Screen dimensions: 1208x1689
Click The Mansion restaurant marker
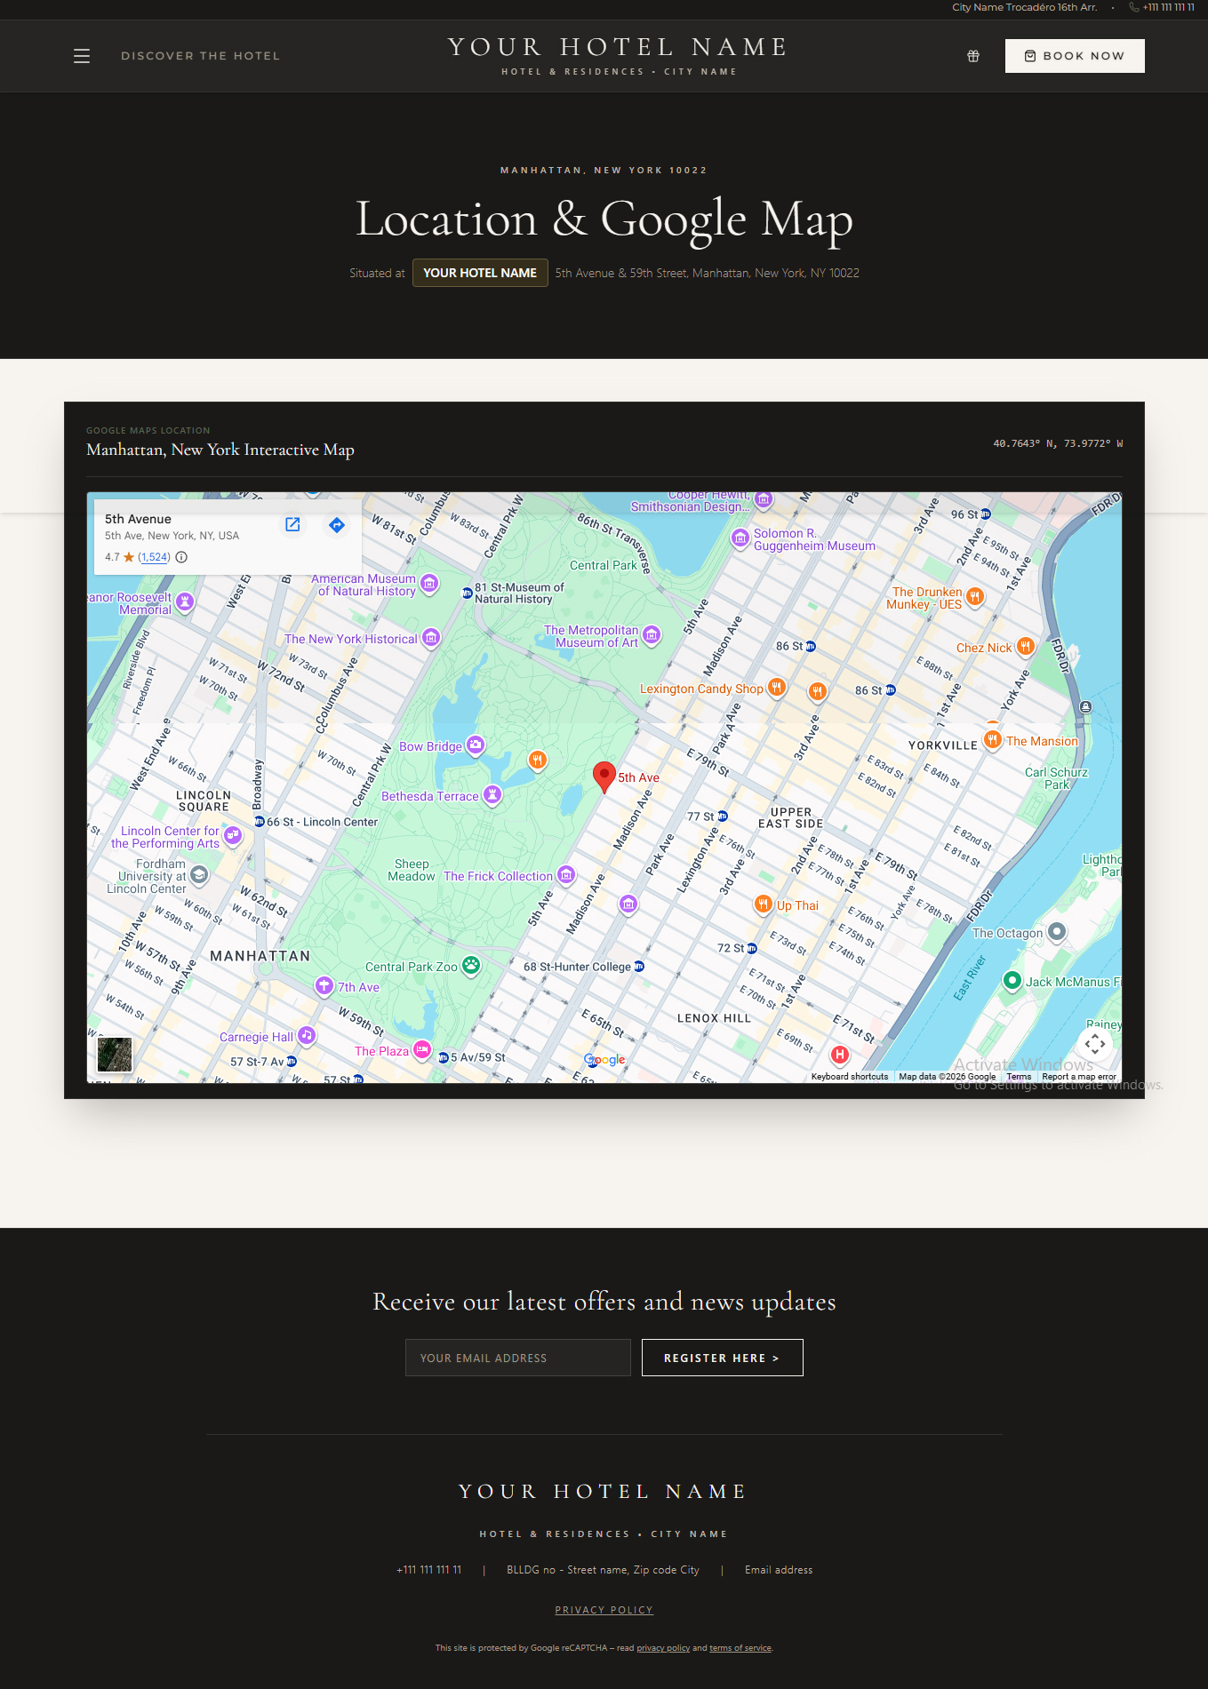tap(993, 739)
